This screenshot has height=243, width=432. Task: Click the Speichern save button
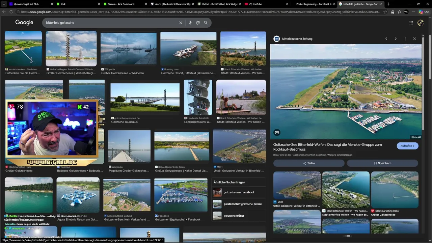[x=382, y=163]
